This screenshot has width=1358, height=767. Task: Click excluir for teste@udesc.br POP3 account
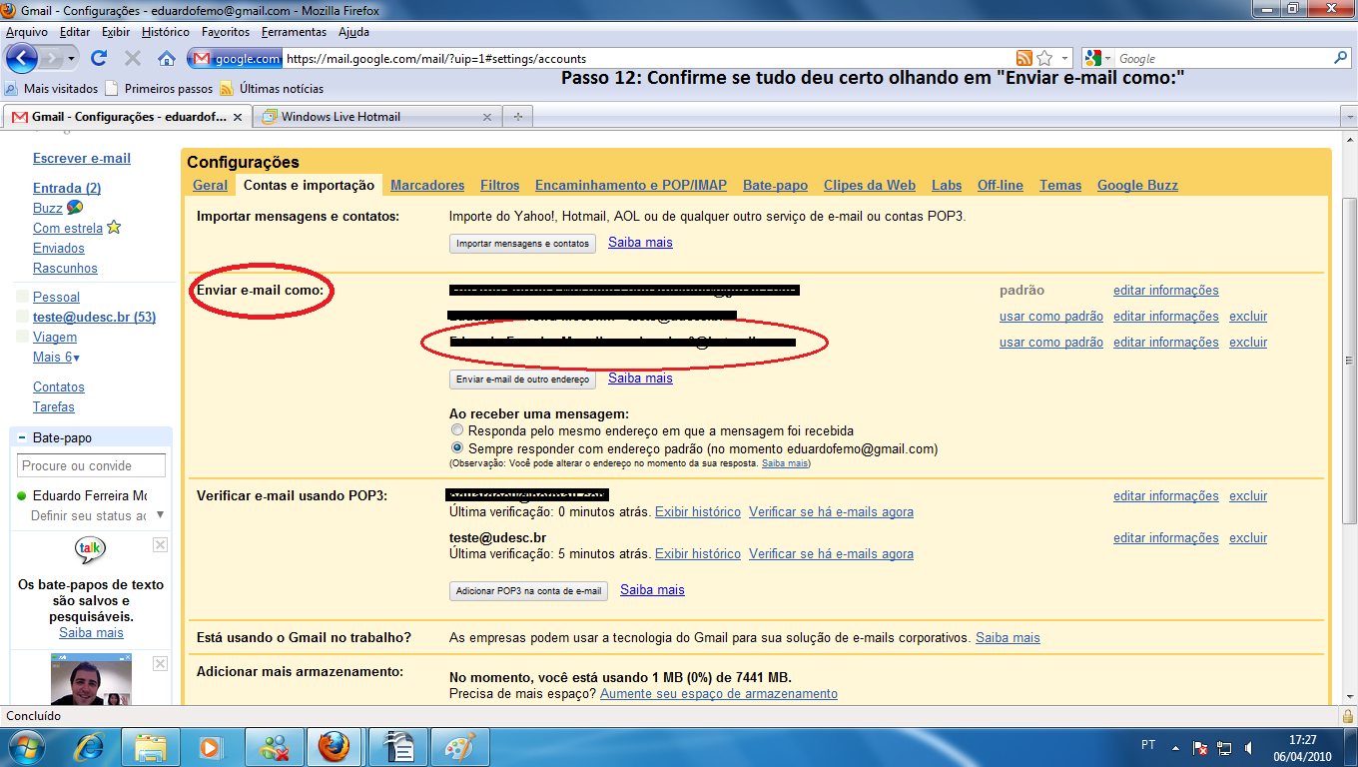(1248, 537)
